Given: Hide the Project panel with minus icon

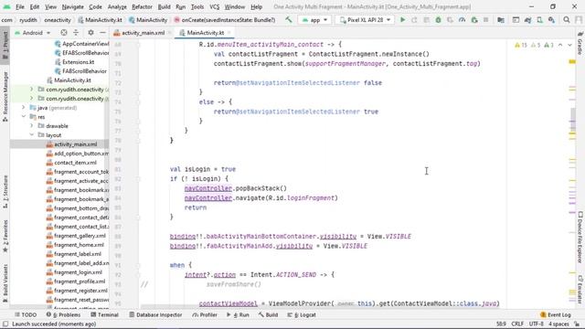Looking at the screenshot, I should tap(102, 33).
